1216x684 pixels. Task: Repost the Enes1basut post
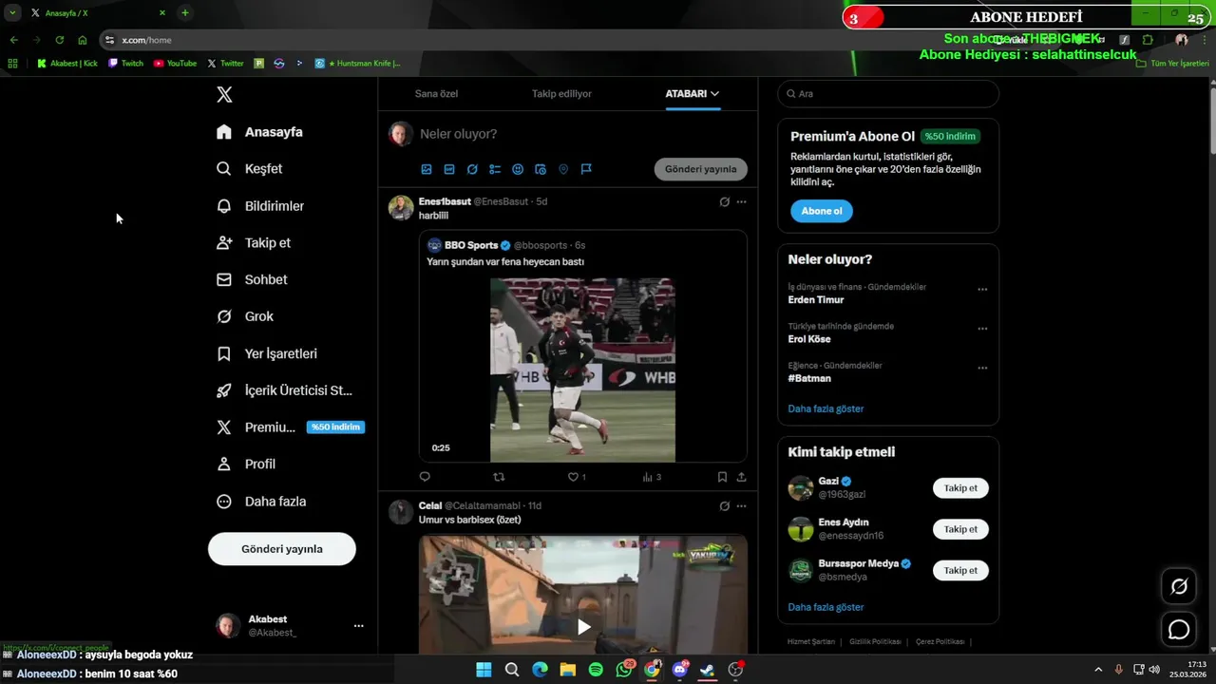click(x=499, y=477)
